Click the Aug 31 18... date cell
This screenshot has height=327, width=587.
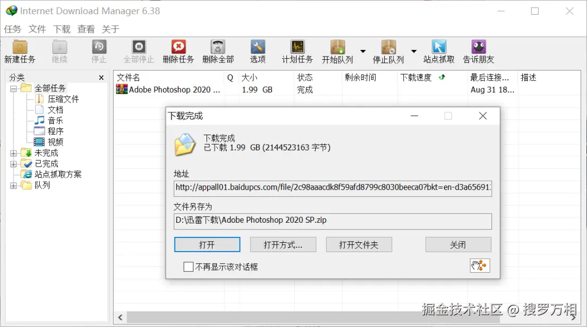[492, 90]
